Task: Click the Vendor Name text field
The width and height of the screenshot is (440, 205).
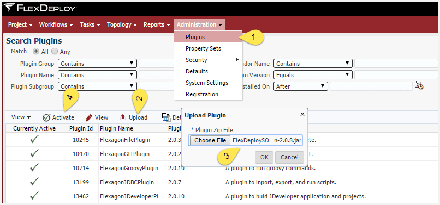Action: pyautogui.click(x=396, y=64)
